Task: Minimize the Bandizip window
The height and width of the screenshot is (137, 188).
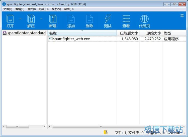Action: tap(167, 4)
